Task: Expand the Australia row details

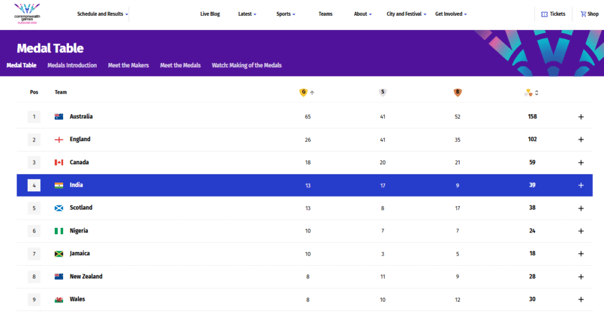Action: point(581,117)
